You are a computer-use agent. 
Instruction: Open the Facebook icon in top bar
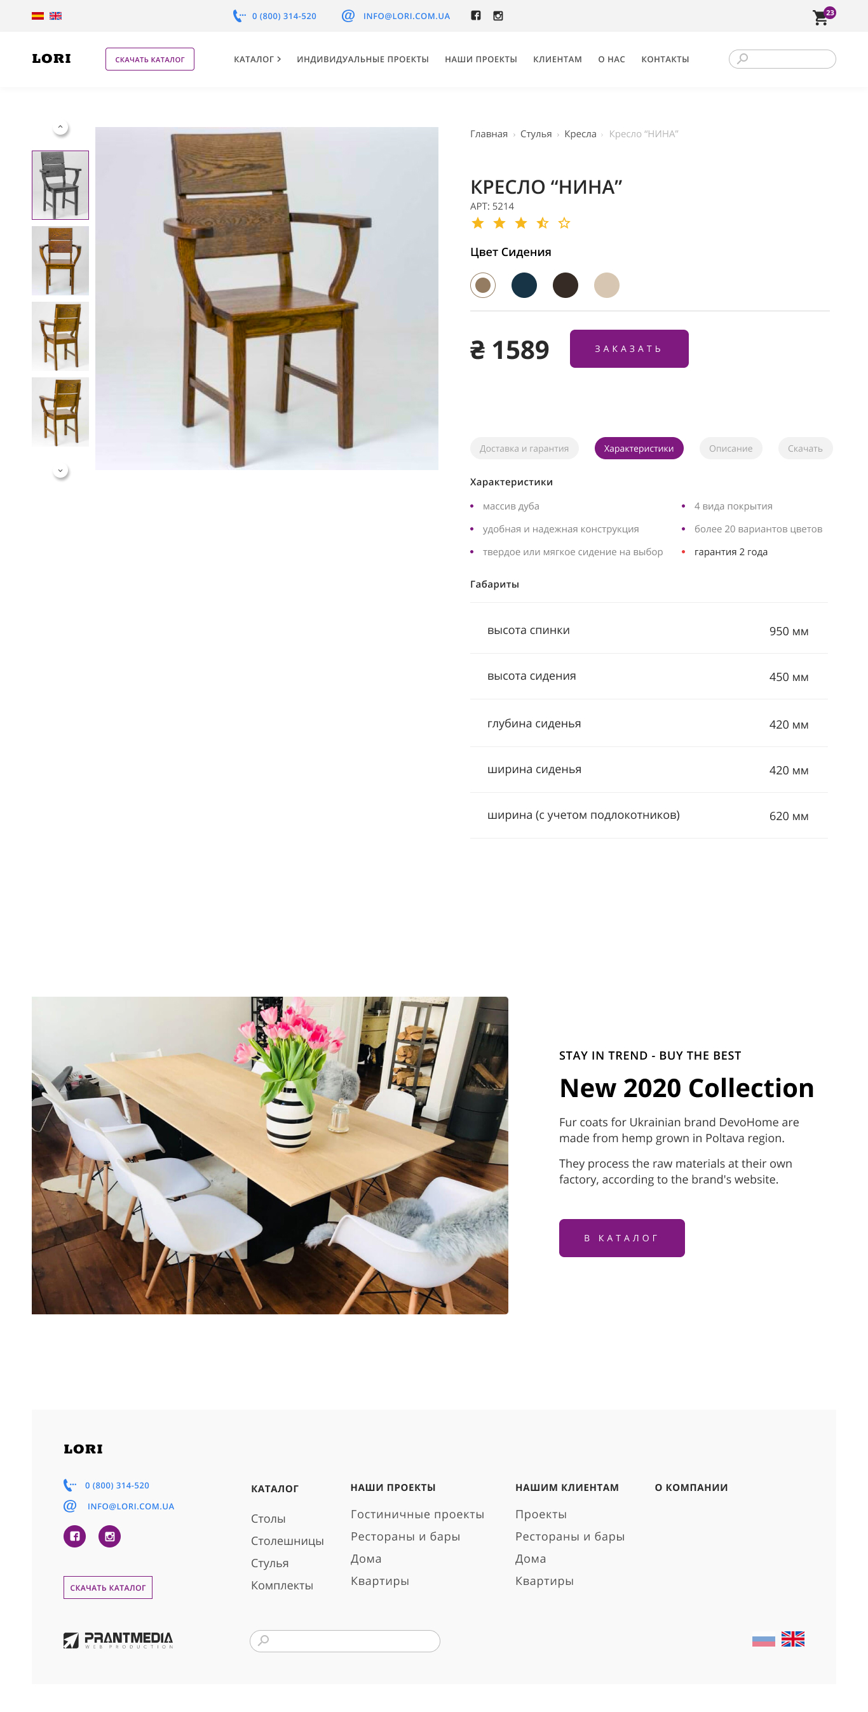[x=476, y=16]
